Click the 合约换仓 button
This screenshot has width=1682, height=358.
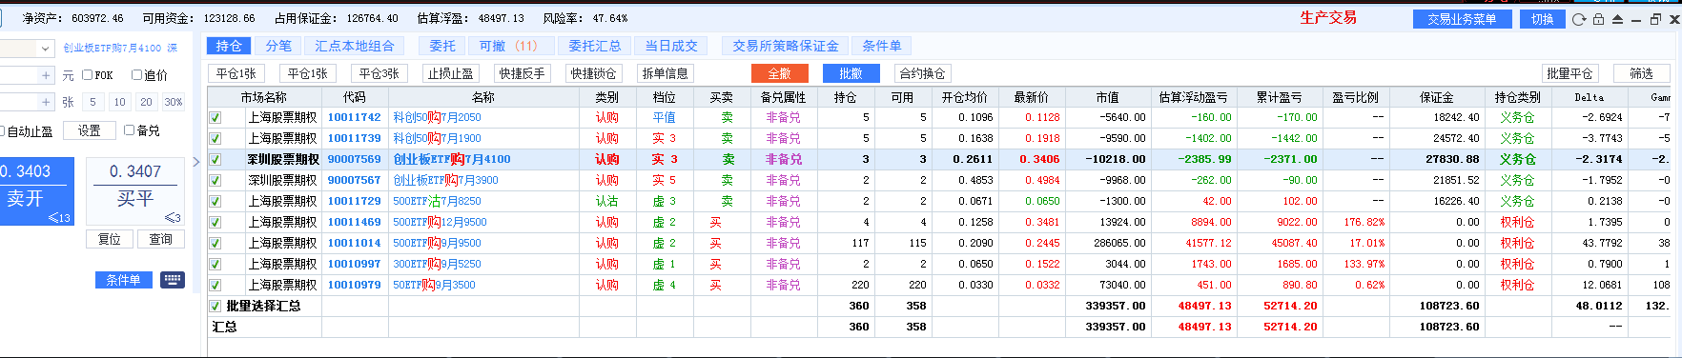point(922,73)
